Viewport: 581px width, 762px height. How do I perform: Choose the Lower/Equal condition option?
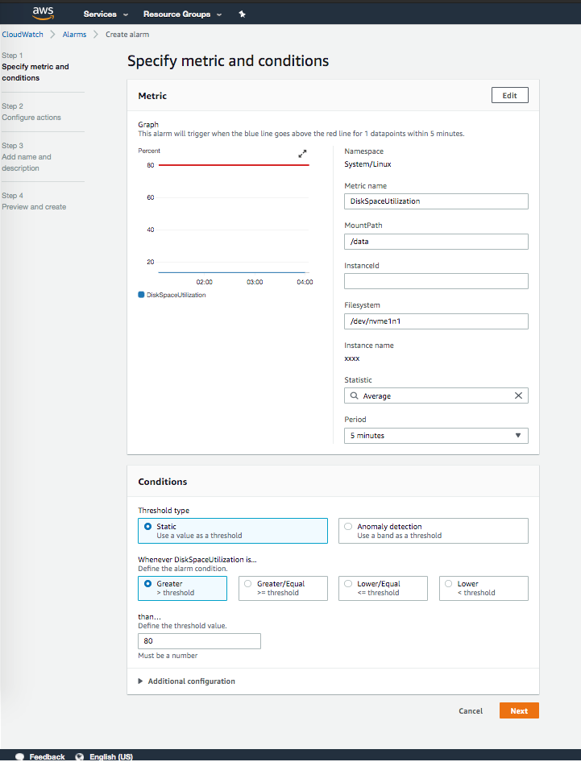348,583
